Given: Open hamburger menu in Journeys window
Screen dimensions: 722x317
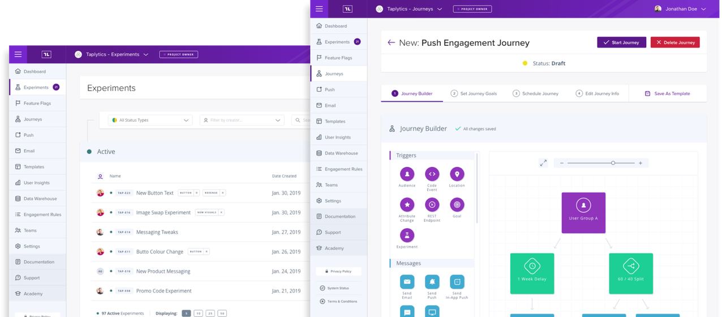Looking at the screenshot, I should tap(319, 9).
